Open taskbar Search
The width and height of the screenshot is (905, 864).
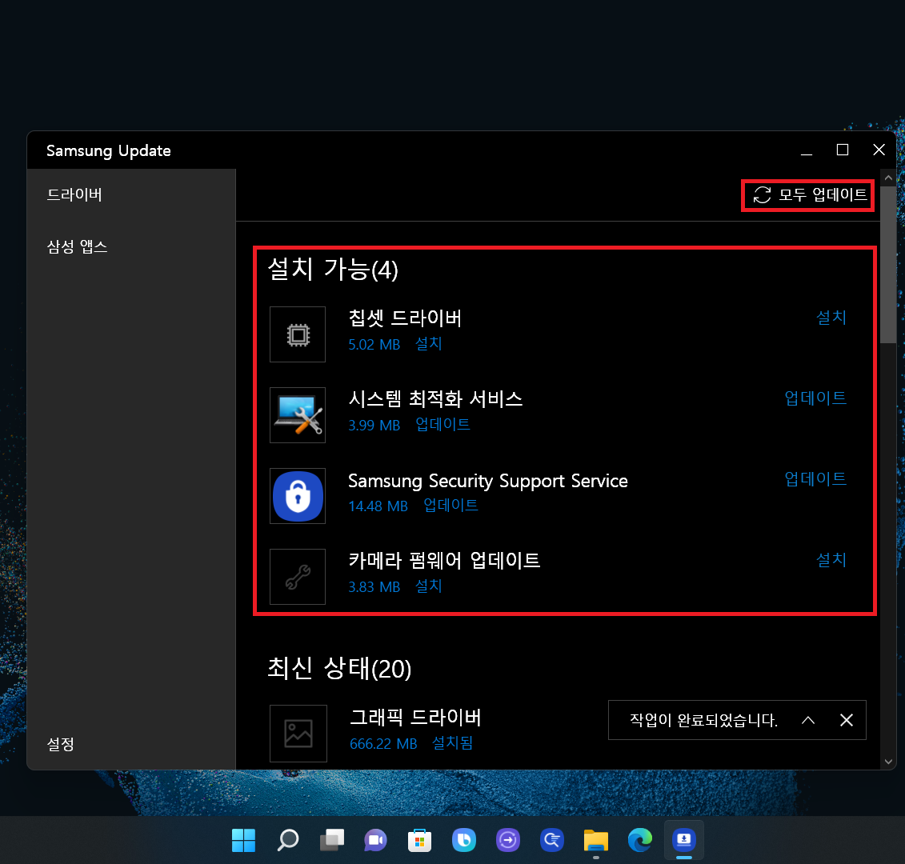click(x=287, y=840)
